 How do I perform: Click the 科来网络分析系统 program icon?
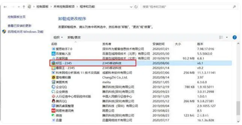click(53, 73)
